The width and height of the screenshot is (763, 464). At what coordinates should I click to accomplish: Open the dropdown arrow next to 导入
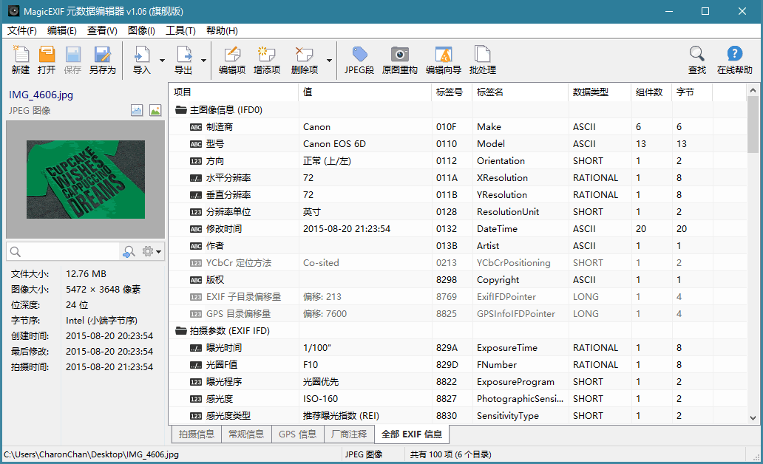(162, 61)
